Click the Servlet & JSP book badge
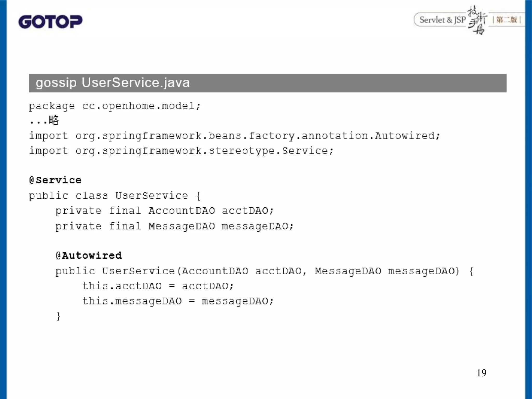 point(442,20)
